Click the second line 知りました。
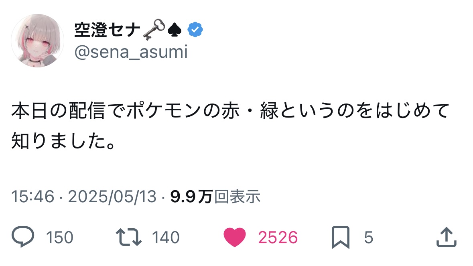Image resolution: width=473 pixels, height=266 pixels. pyautogui.click(x=63, y=140)
